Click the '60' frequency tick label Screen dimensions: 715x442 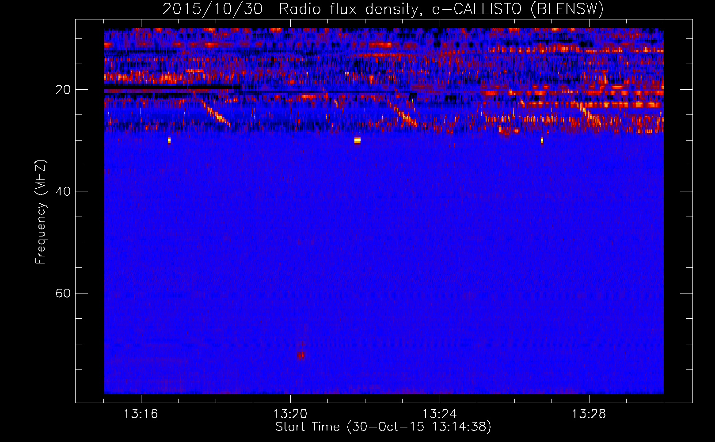(x=63, y=293)
